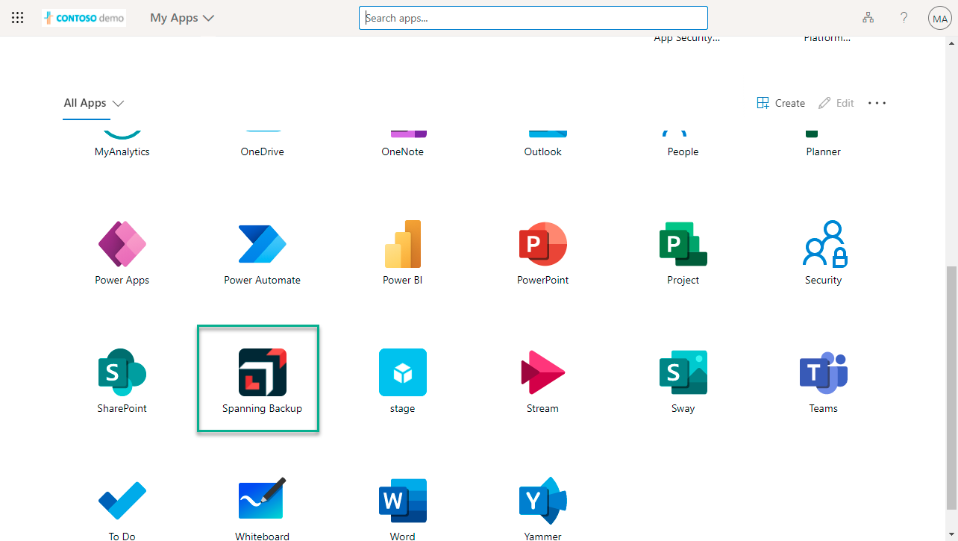
Task: Click the Create collection button
Action: pos(781,103)
